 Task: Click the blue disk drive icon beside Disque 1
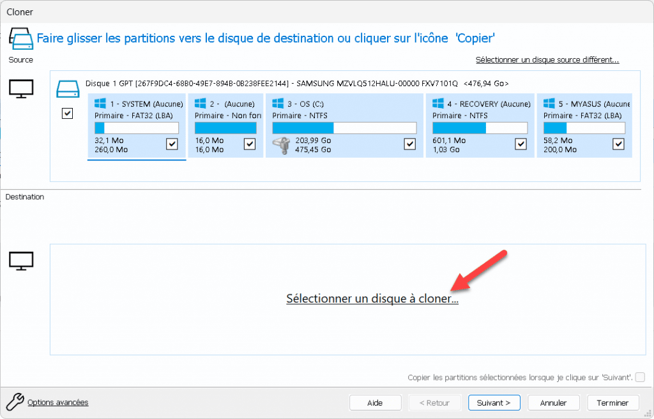click(68, 89)
